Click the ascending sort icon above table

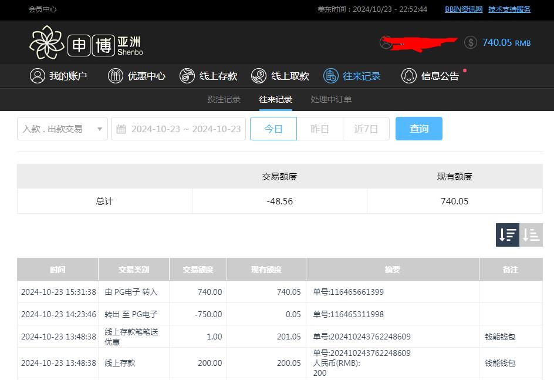(x=531, y=234)
